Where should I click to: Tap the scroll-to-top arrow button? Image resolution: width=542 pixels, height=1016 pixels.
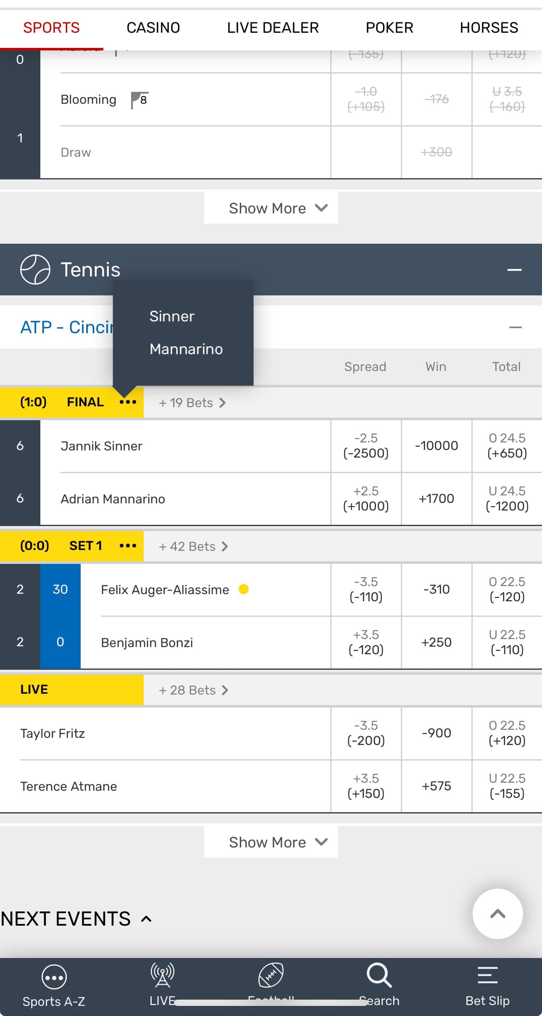[497, 913]
